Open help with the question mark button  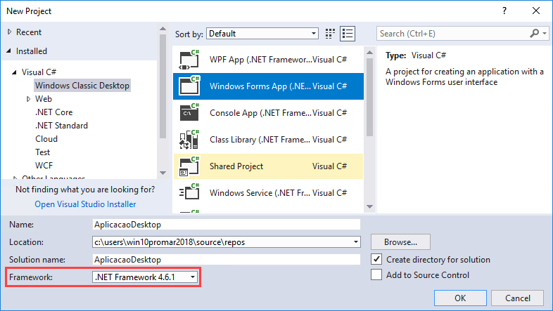pos(504,11)
